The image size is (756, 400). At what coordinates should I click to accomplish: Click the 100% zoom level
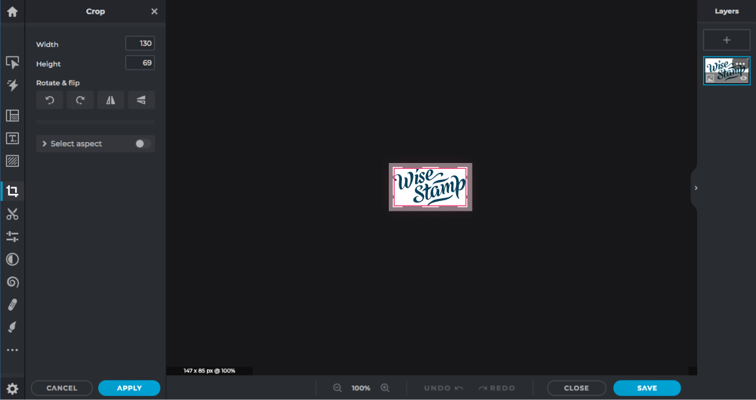pos(361,388)
